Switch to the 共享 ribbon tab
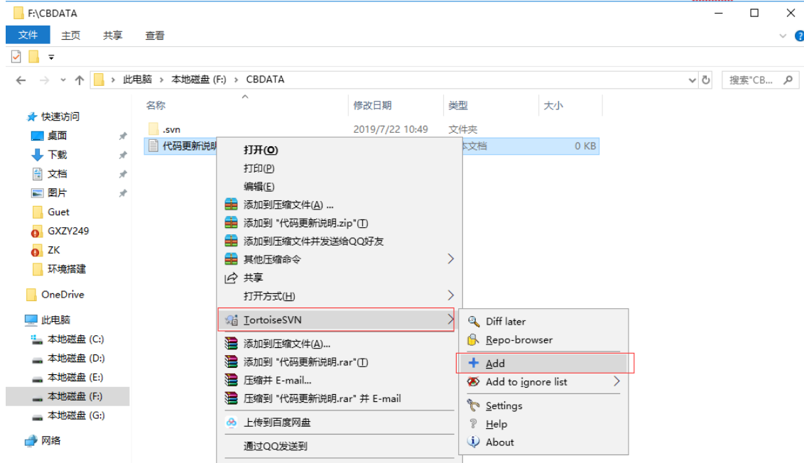This screenshot has height=463, width=804. click(x=113, y=36)
